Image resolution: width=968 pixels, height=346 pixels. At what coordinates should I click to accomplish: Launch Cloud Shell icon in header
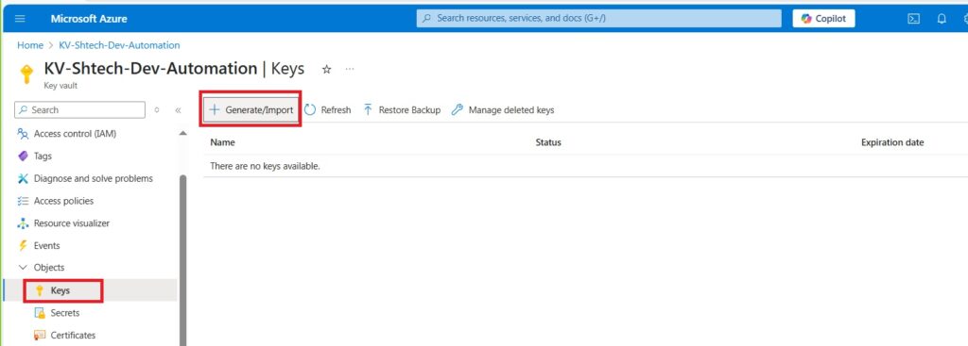coord(914,19)
